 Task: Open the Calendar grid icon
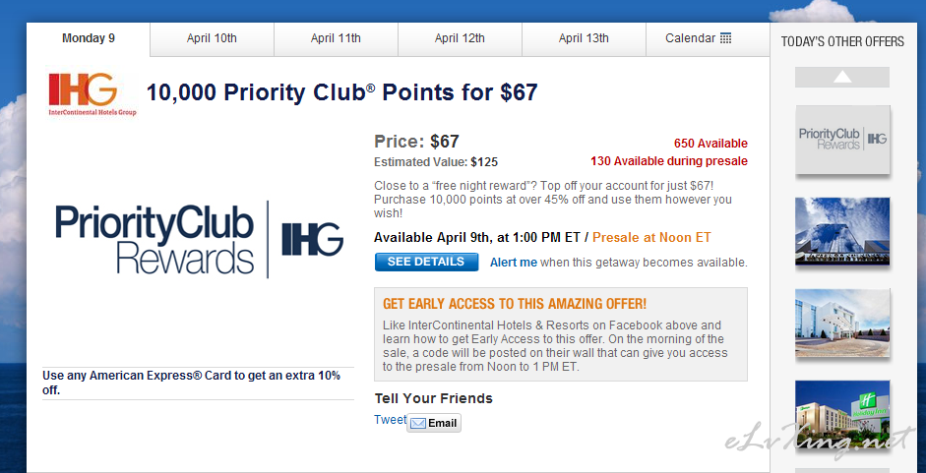pos(726,38)
